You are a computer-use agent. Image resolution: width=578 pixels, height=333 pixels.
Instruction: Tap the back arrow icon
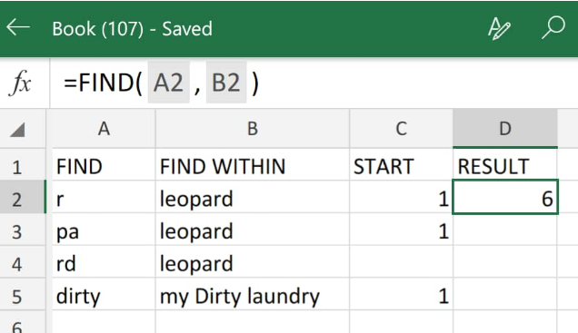(x=18, y=27)
